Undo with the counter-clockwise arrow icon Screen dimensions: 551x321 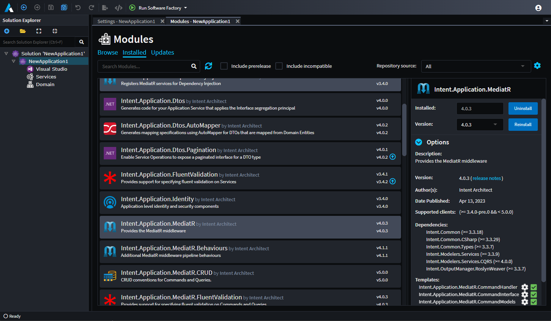coord(78,7)
